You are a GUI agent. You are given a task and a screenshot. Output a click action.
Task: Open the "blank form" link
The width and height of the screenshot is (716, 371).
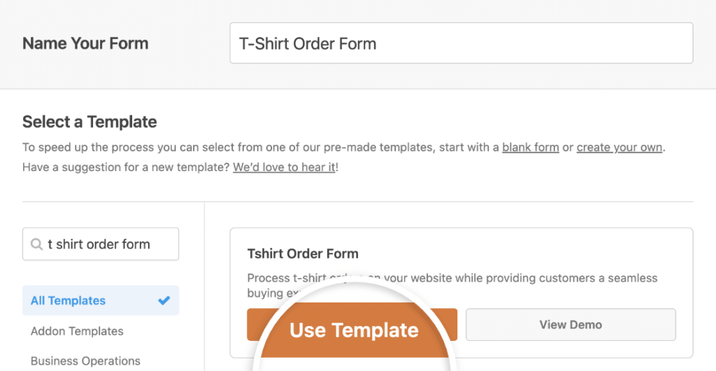530,147
